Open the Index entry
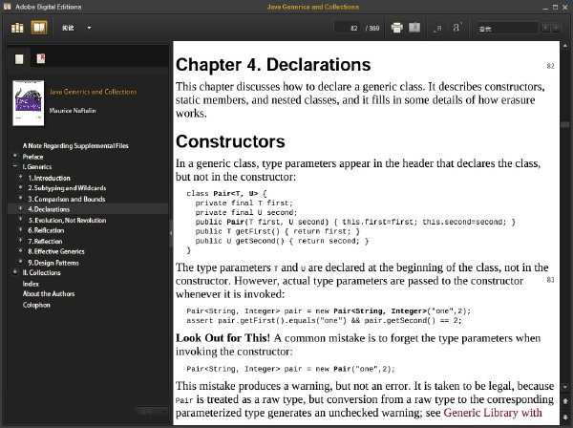The image size is (573, 428). tap(31, 284)
